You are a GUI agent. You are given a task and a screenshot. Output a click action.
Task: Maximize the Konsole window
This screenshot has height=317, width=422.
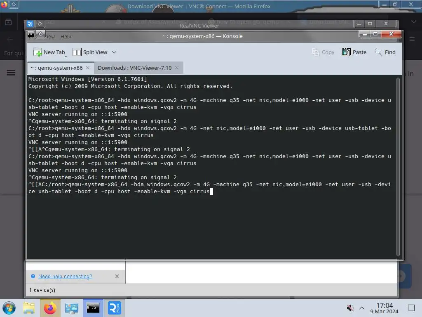tap(375, 34)
